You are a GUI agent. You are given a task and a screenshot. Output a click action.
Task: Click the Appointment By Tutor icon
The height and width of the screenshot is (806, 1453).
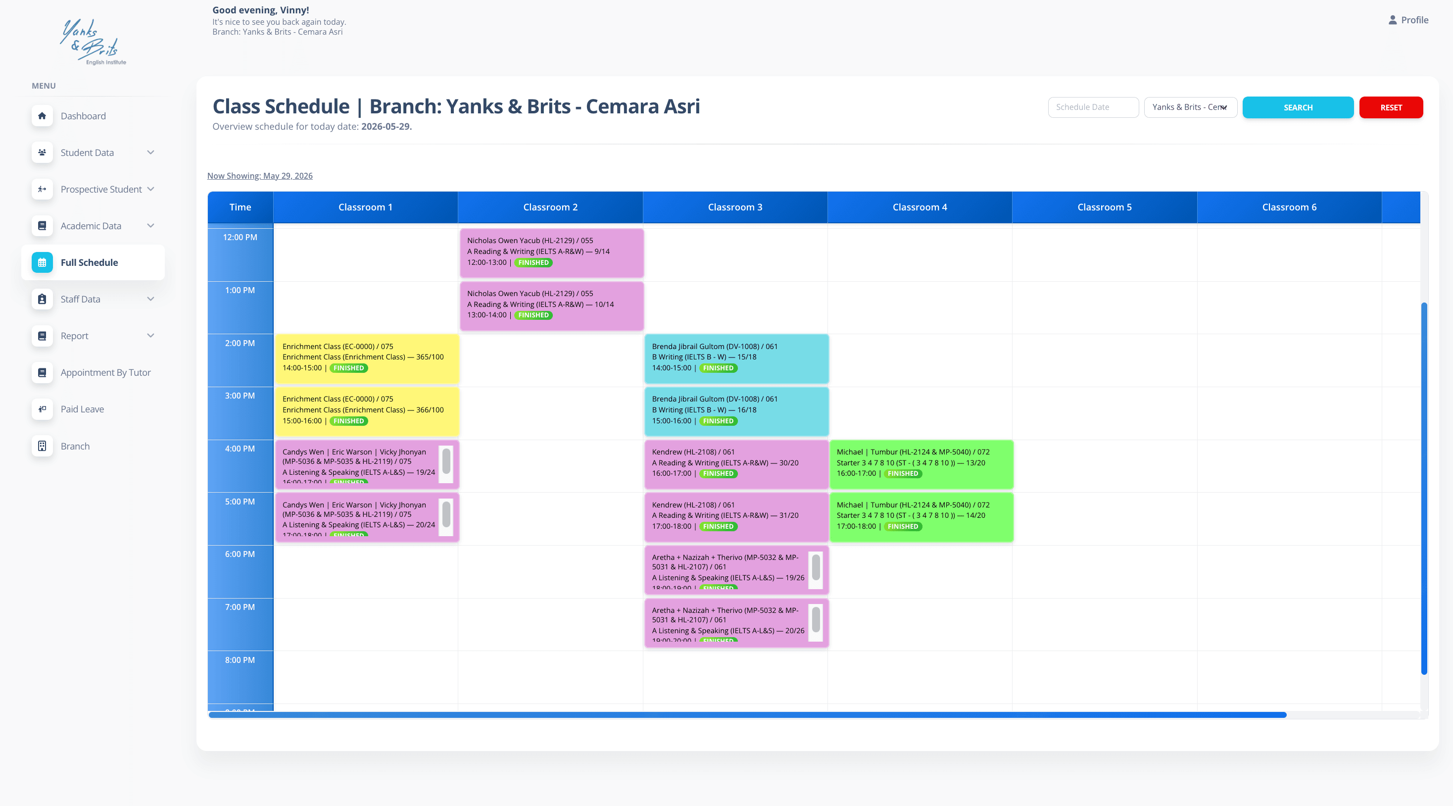[42, 372]
